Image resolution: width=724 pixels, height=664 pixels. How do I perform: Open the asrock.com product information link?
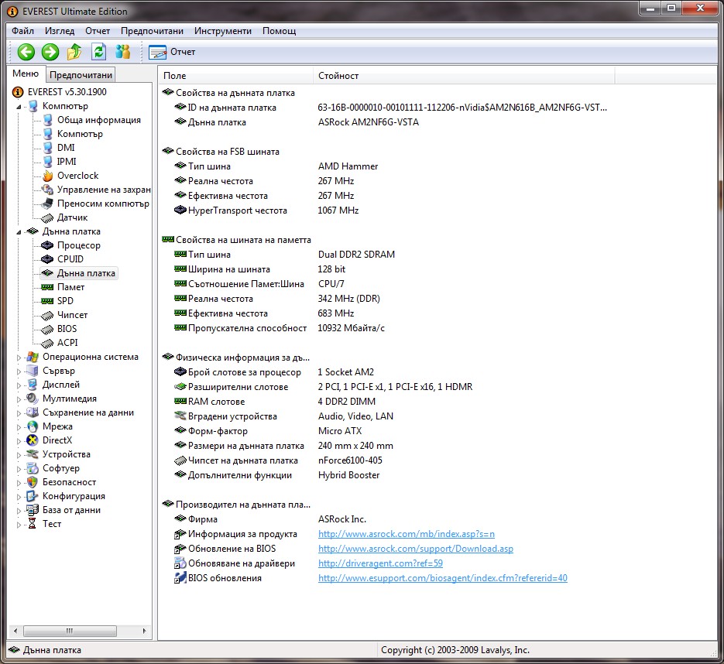point(407,534)
